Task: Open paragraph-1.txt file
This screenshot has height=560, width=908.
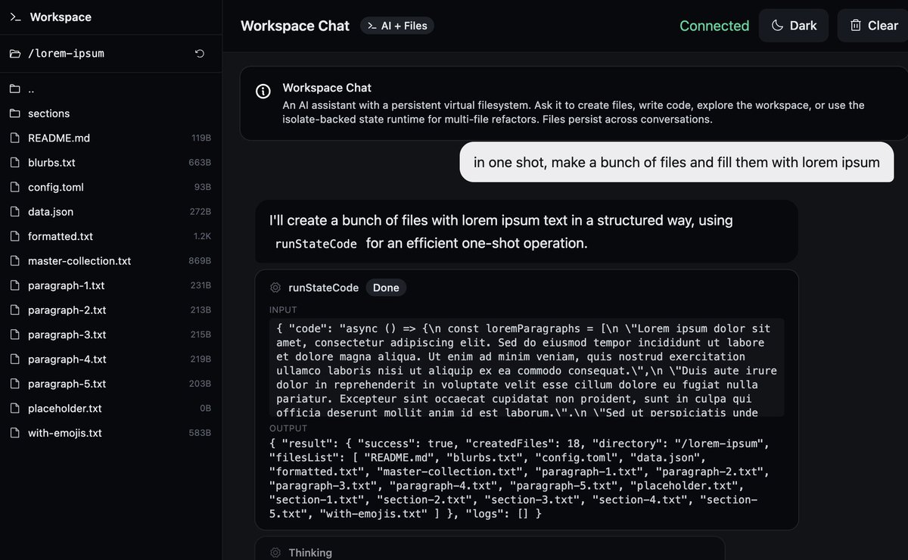Action: point(110,286)
